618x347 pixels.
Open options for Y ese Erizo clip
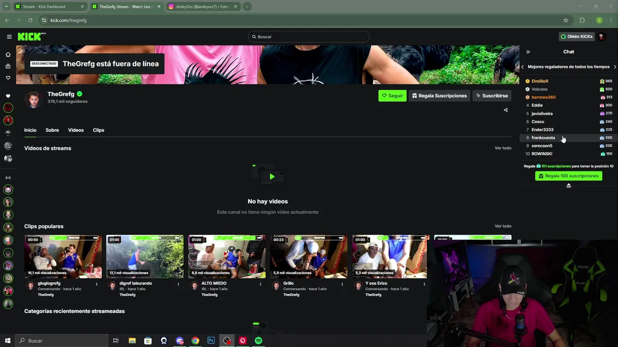pos(424,284)
